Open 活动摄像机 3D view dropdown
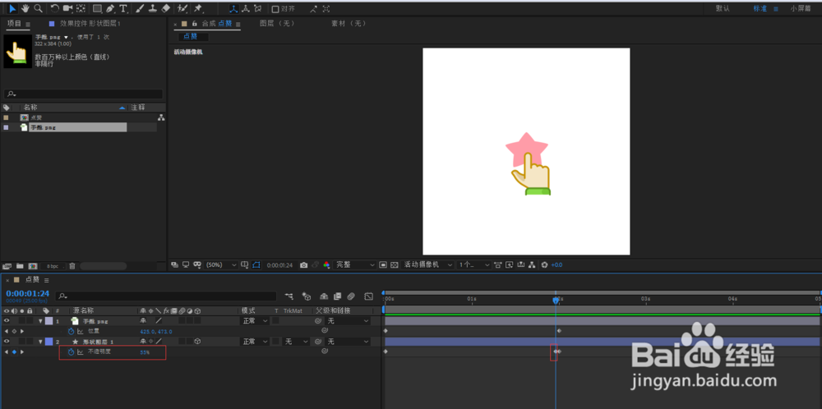 (x=428, y=265)
